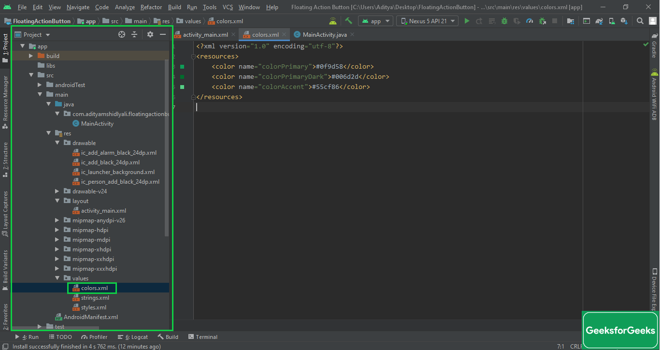Expand the mipmap-hdpi folder

tap(57, 230)
